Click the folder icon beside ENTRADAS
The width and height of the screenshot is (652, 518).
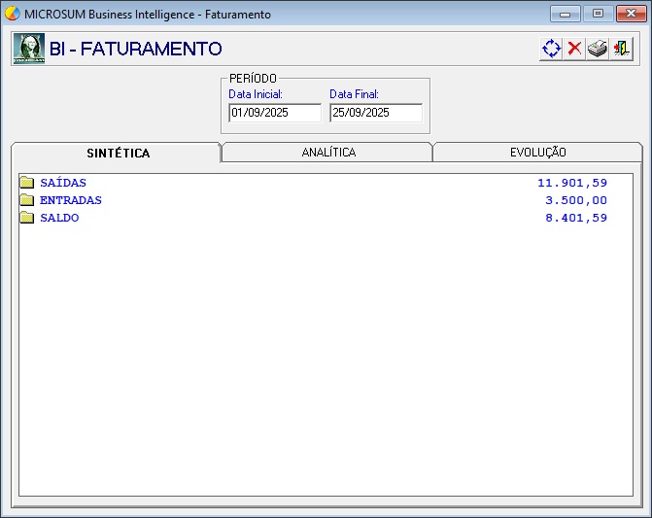point(27,199)
